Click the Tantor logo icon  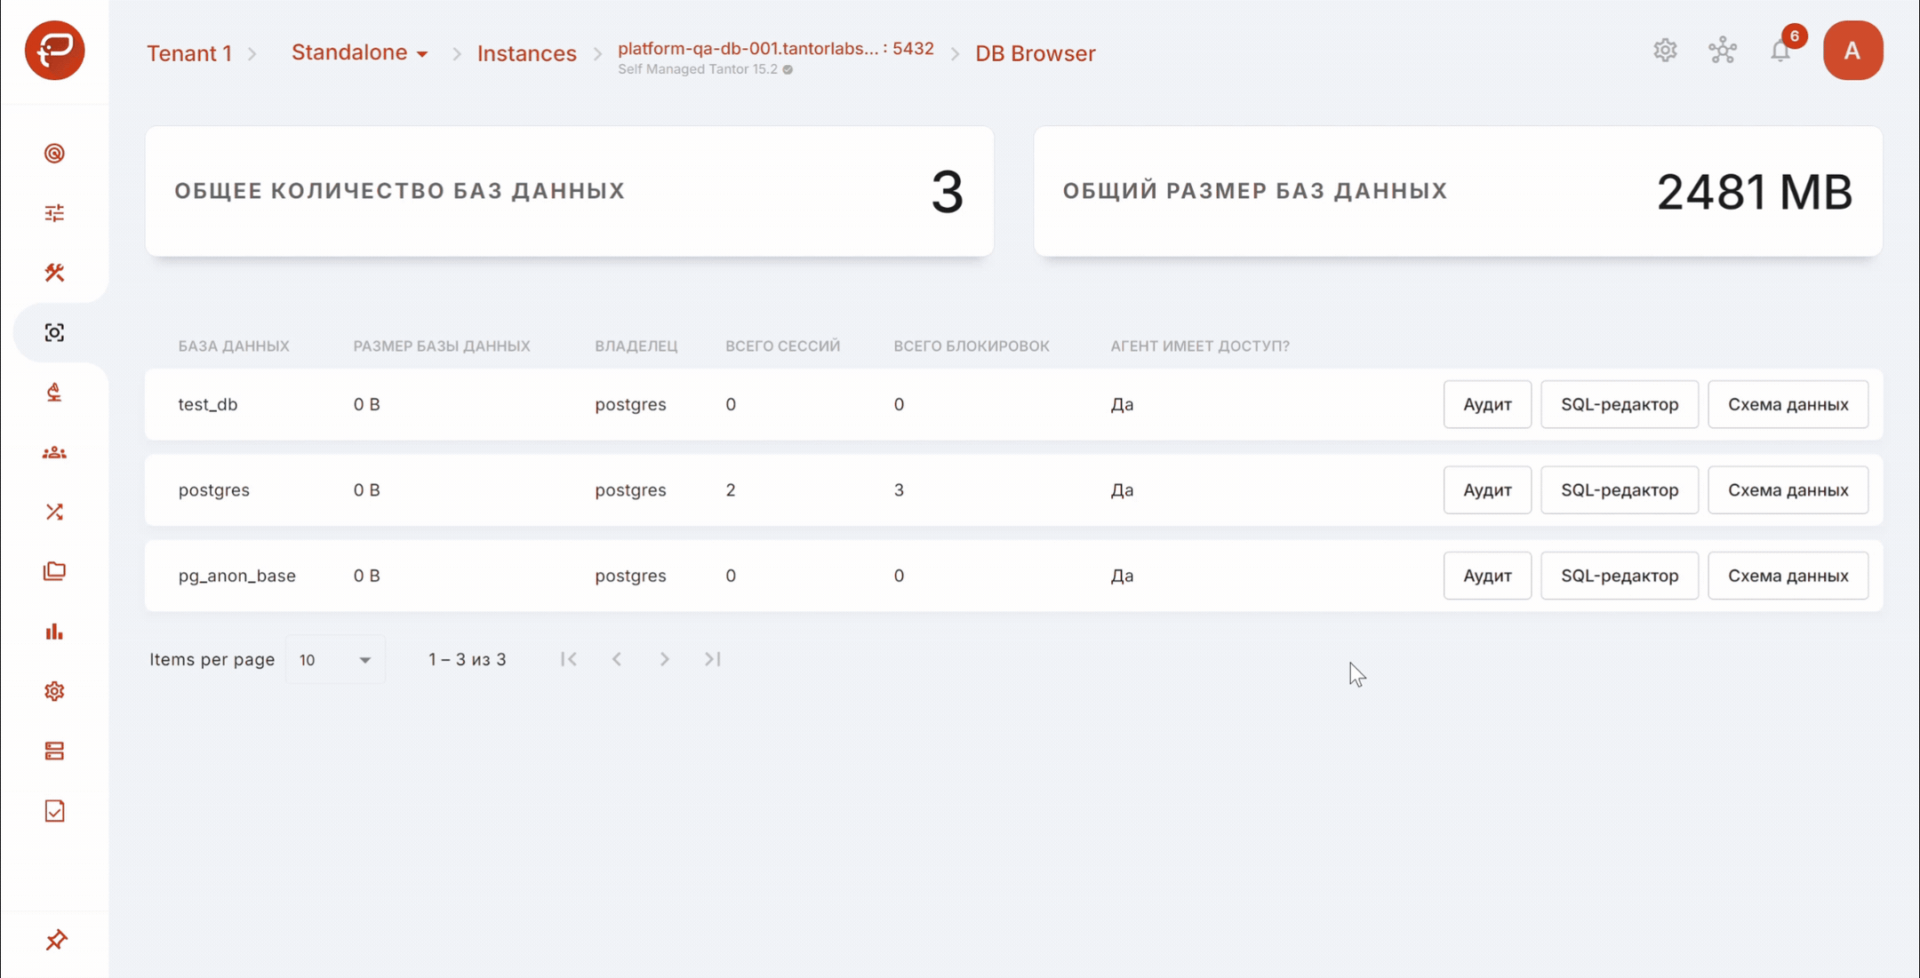pos(54,51)
